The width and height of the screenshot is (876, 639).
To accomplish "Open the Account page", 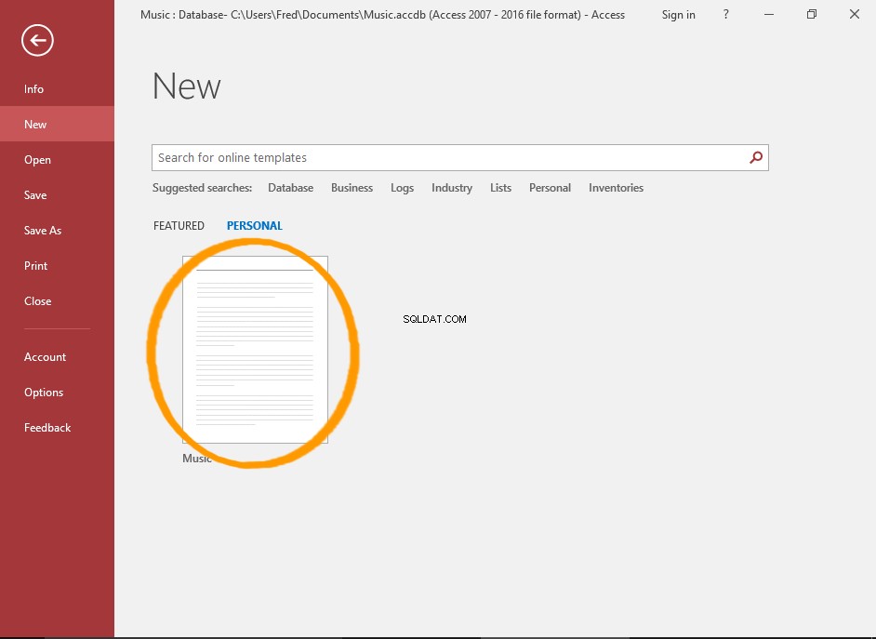I will point(45,357).
